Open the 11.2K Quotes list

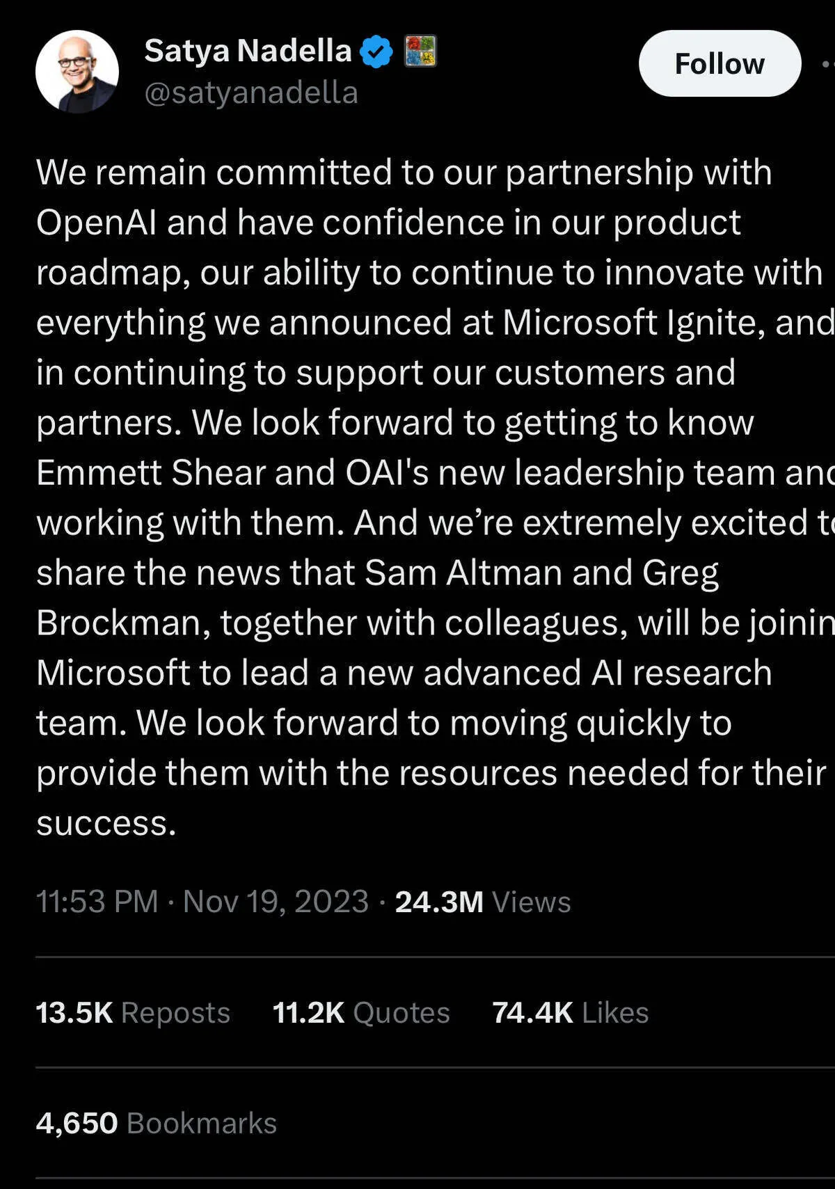point(361,1013)
